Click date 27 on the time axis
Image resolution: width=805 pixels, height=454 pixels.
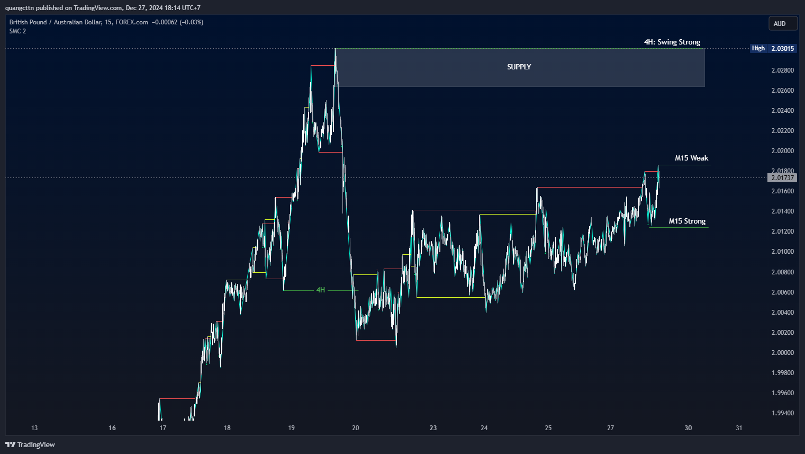tap(611, 428)
